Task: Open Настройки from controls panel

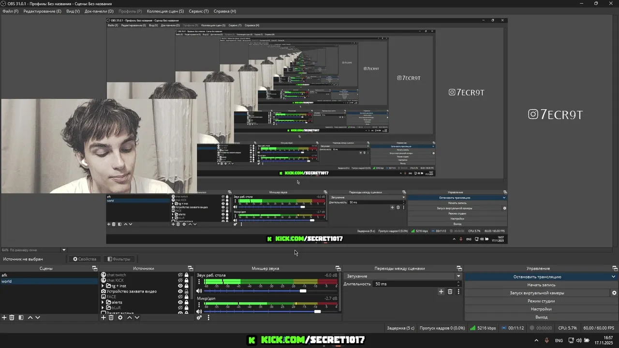Action: click(541, 309)
